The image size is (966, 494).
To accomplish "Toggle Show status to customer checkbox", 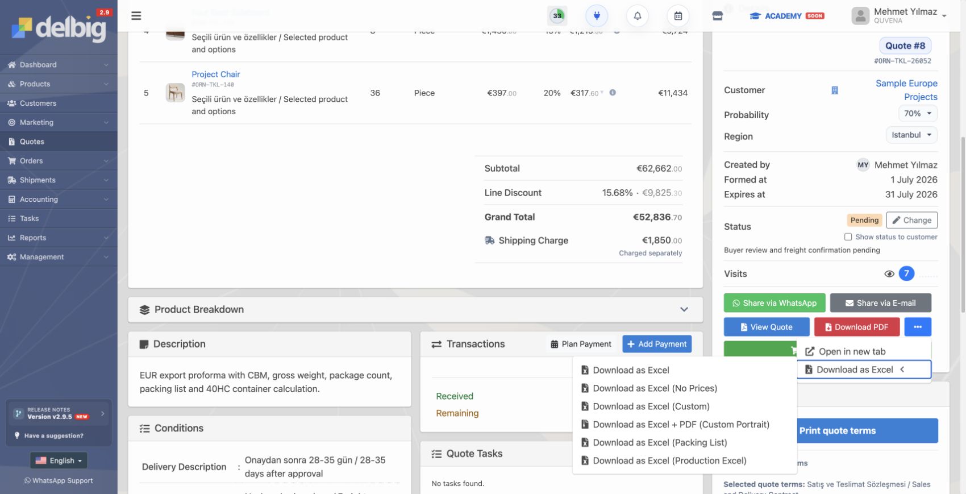I will click(x=848, y=237).
